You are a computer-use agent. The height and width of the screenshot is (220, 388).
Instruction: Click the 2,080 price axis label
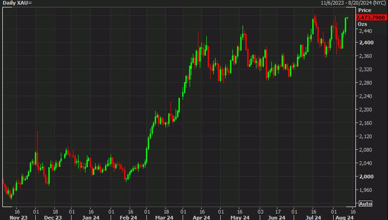click(366, 149)
